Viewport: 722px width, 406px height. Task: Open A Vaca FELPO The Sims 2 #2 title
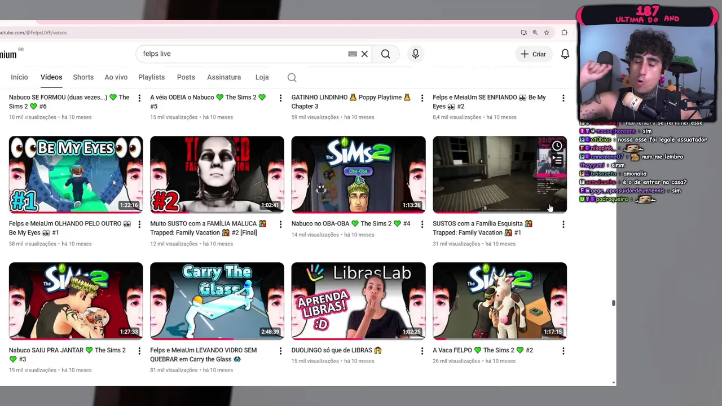tap(483, 350)
